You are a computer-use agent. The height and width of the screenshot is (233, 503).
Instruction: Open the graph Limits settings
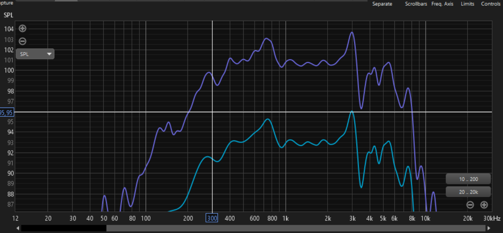pyautogui.click(x=467, y=4)
